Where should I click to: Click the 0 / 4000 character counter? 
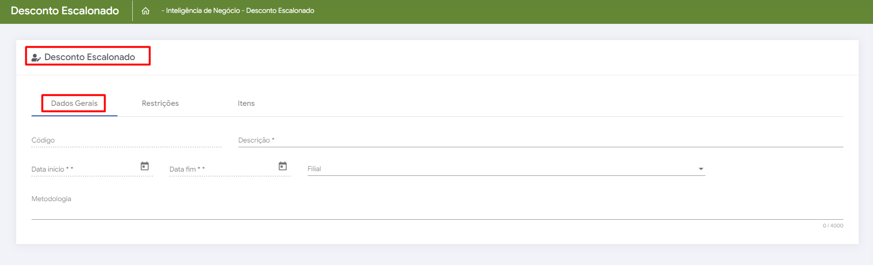tap(832, 225)
